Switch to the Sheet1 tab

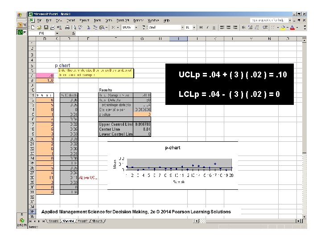click(x=53, y=221)
